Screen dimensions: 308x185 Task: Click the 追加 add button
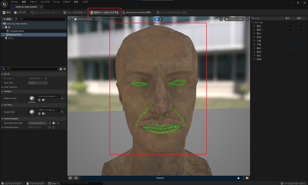click(x=7, y=19)
